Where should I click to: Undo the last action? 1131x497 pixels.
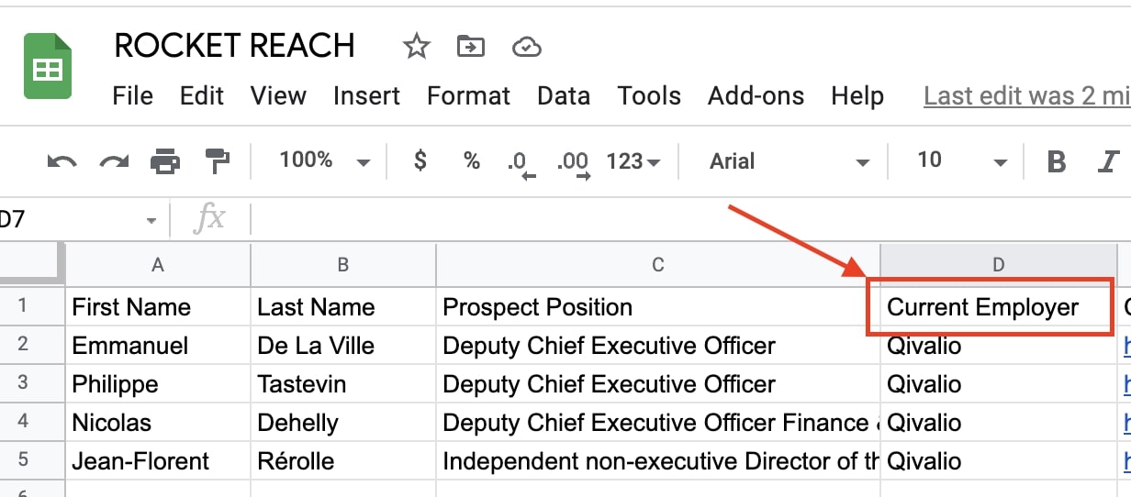(62, 161)
